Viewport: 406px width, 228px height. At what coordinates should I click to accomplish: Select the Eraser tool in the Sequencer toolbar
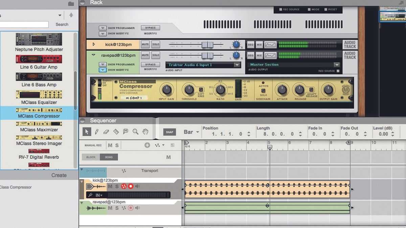(x=106, y=132)
